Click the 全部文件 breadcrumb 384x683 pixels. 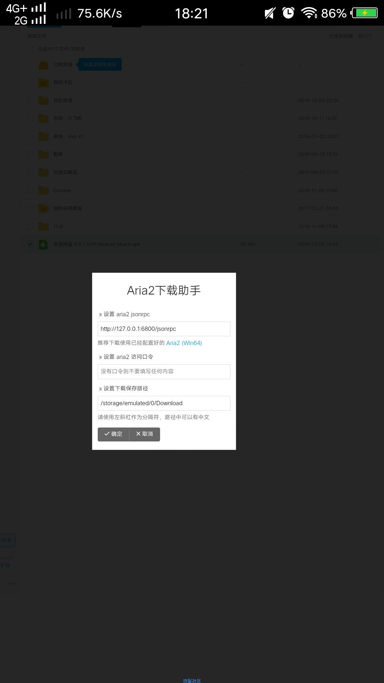coord(37,36)
